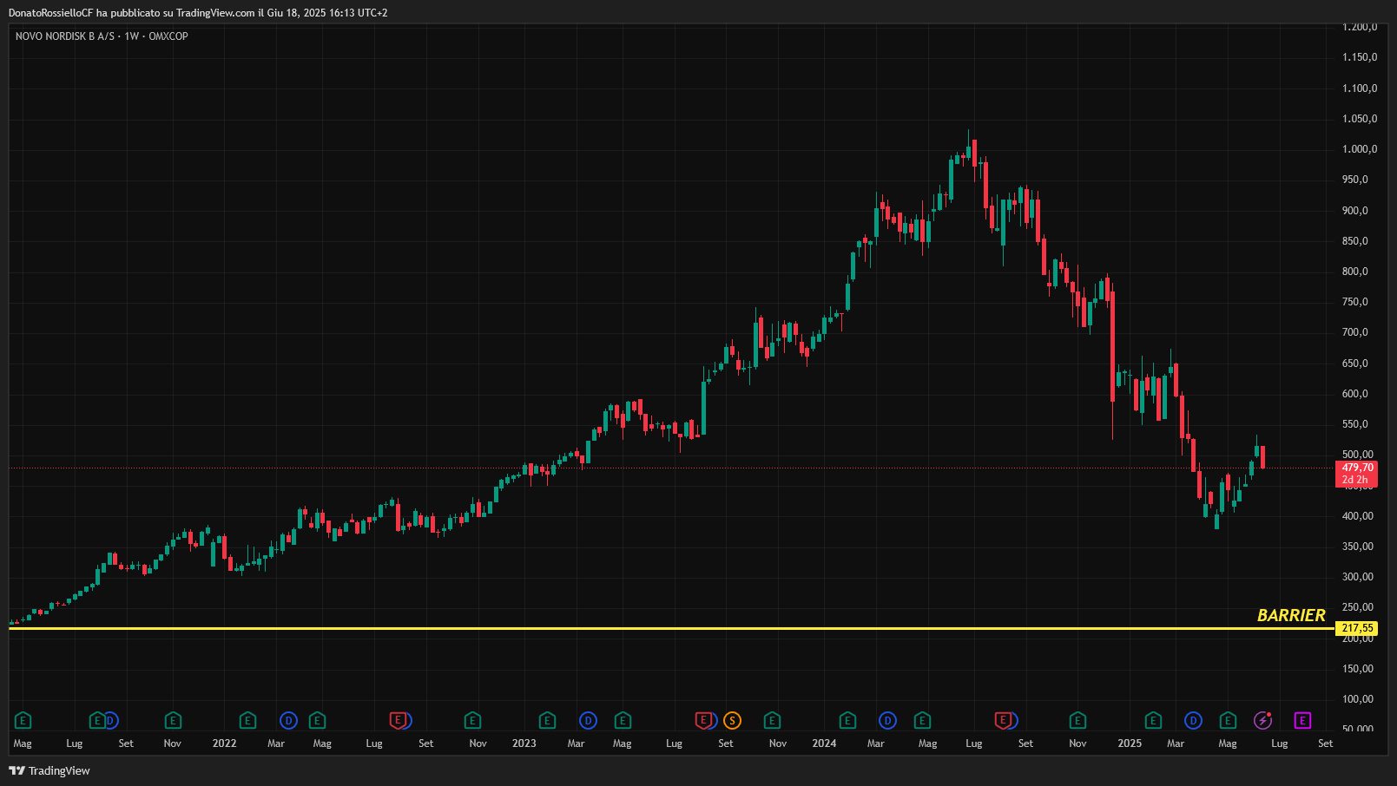
Task: Click green E earnings marker right of 2024 label
Action: (x=847, y=720)
